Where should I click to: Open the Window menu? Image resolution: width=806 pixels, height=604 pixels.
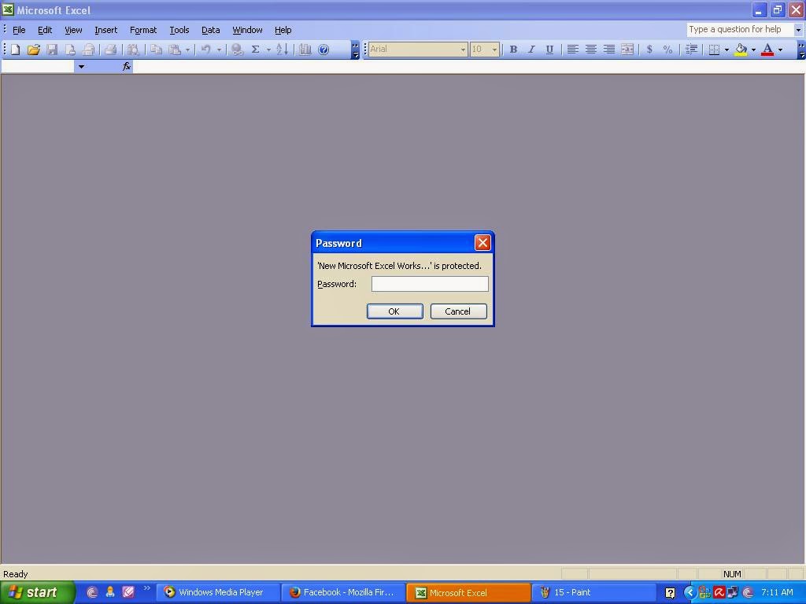click(247, 30)
